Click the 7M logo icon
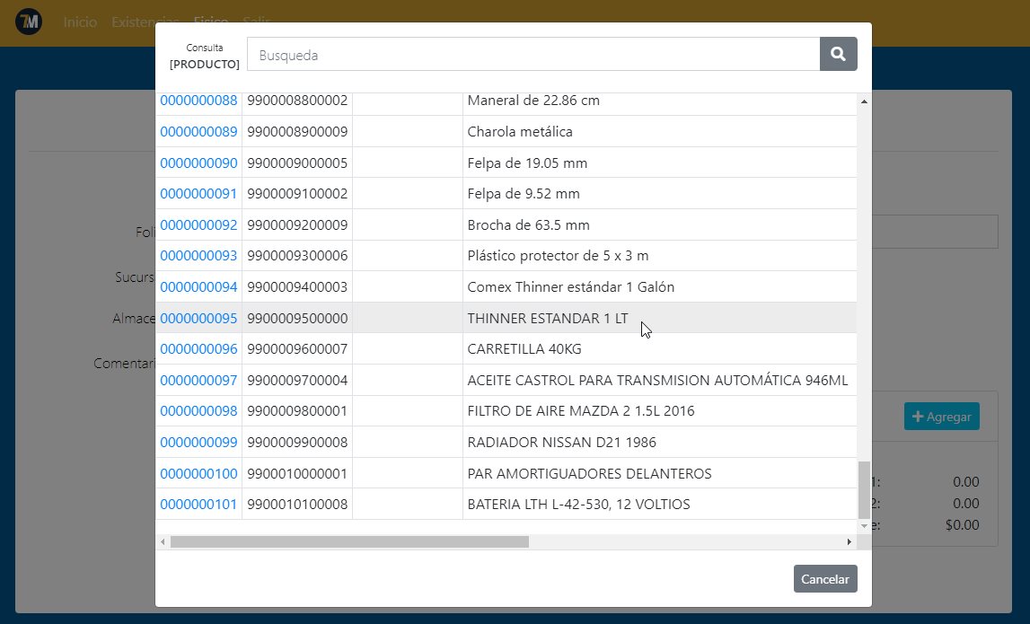Screen dimensions: 1030x624 29,22
